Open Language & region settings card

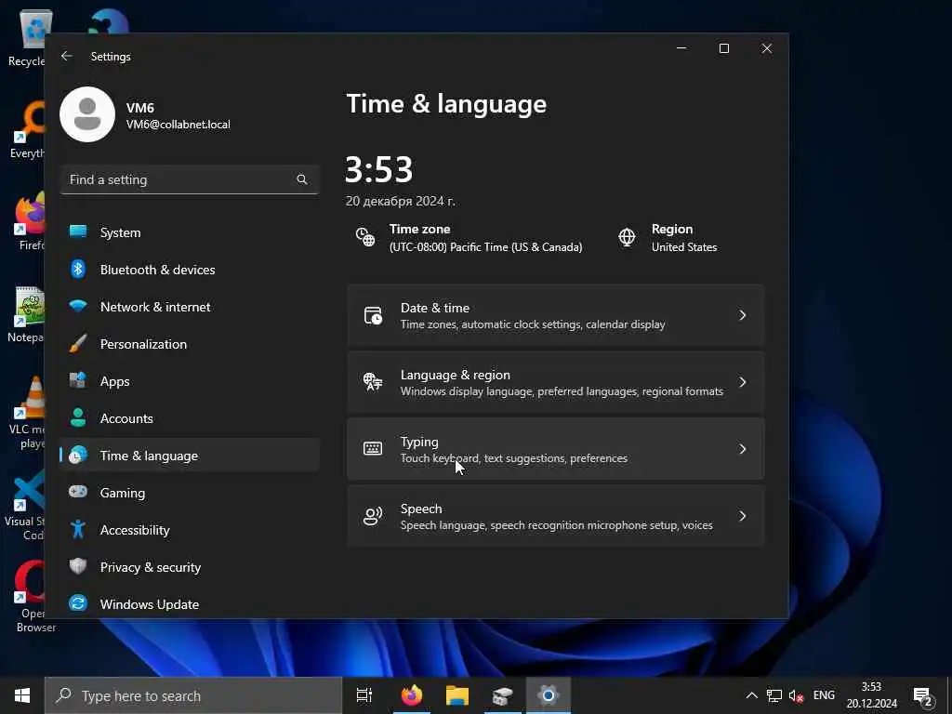(x=556, y=382)
